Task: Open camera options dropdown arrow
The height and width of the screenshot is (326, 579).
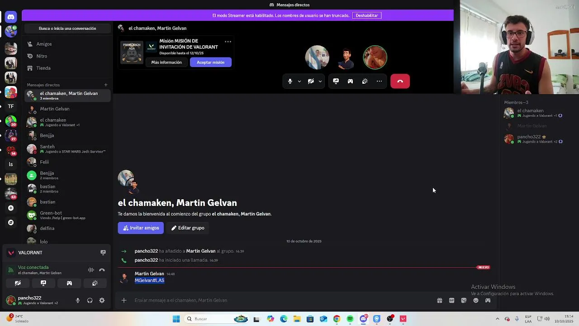Action: (320, 81)
